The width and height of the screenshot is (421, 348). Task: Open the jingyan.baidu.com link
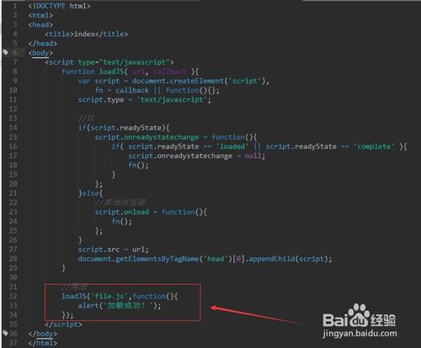pyautogui.click(x=360, y=334)
